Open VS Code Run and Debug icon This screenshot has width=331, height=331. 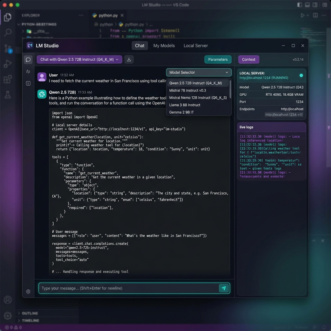pyautogui.click(x=8, y=64)
